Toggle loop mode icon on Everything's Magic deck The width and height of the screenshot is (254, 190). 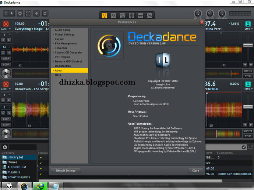point(6,24)
